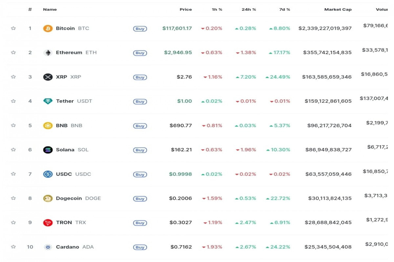394x262 pixels.
Task: Click the Cardano logo icon
Action: [x=48, y=247]
